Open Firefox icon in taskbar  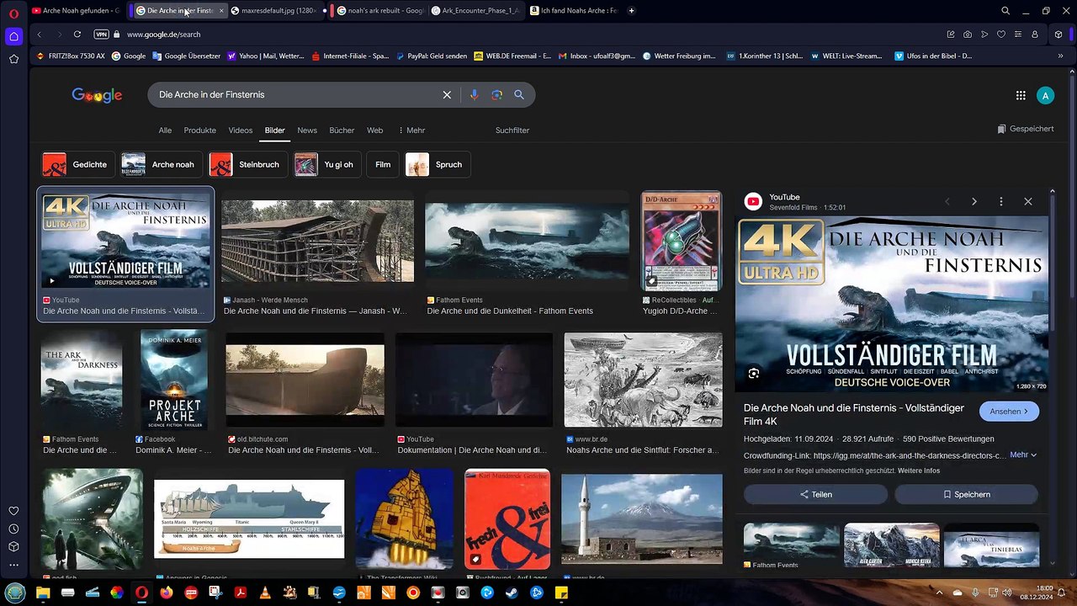(x=167, y=593)
